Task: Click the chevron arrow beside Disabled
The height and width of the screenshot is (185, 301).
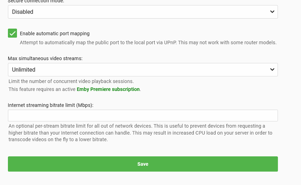Action: (x=272, y=12)
